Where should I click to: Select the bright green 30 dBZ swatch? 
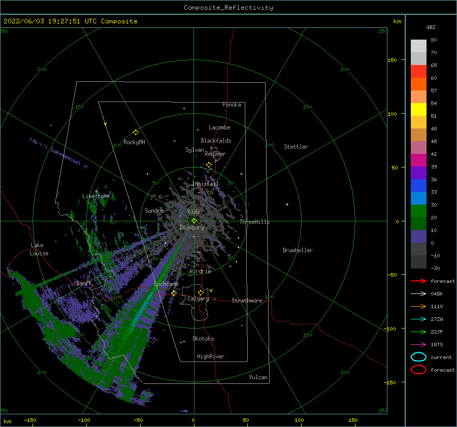click(x=418, y=211)
